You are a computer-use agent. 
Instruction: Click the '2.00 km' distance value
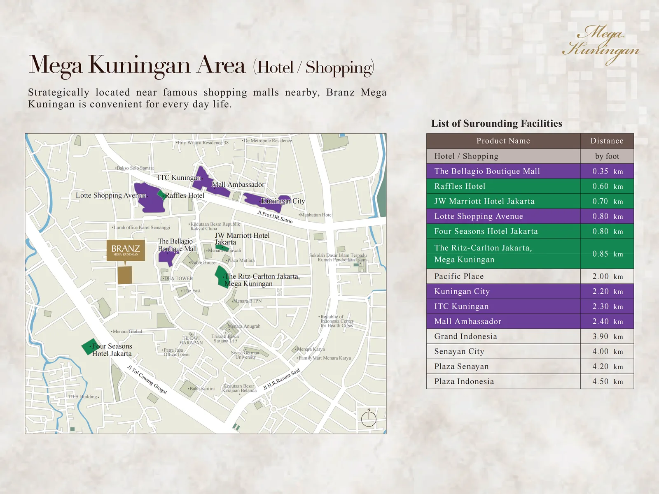tap(608, 276)
